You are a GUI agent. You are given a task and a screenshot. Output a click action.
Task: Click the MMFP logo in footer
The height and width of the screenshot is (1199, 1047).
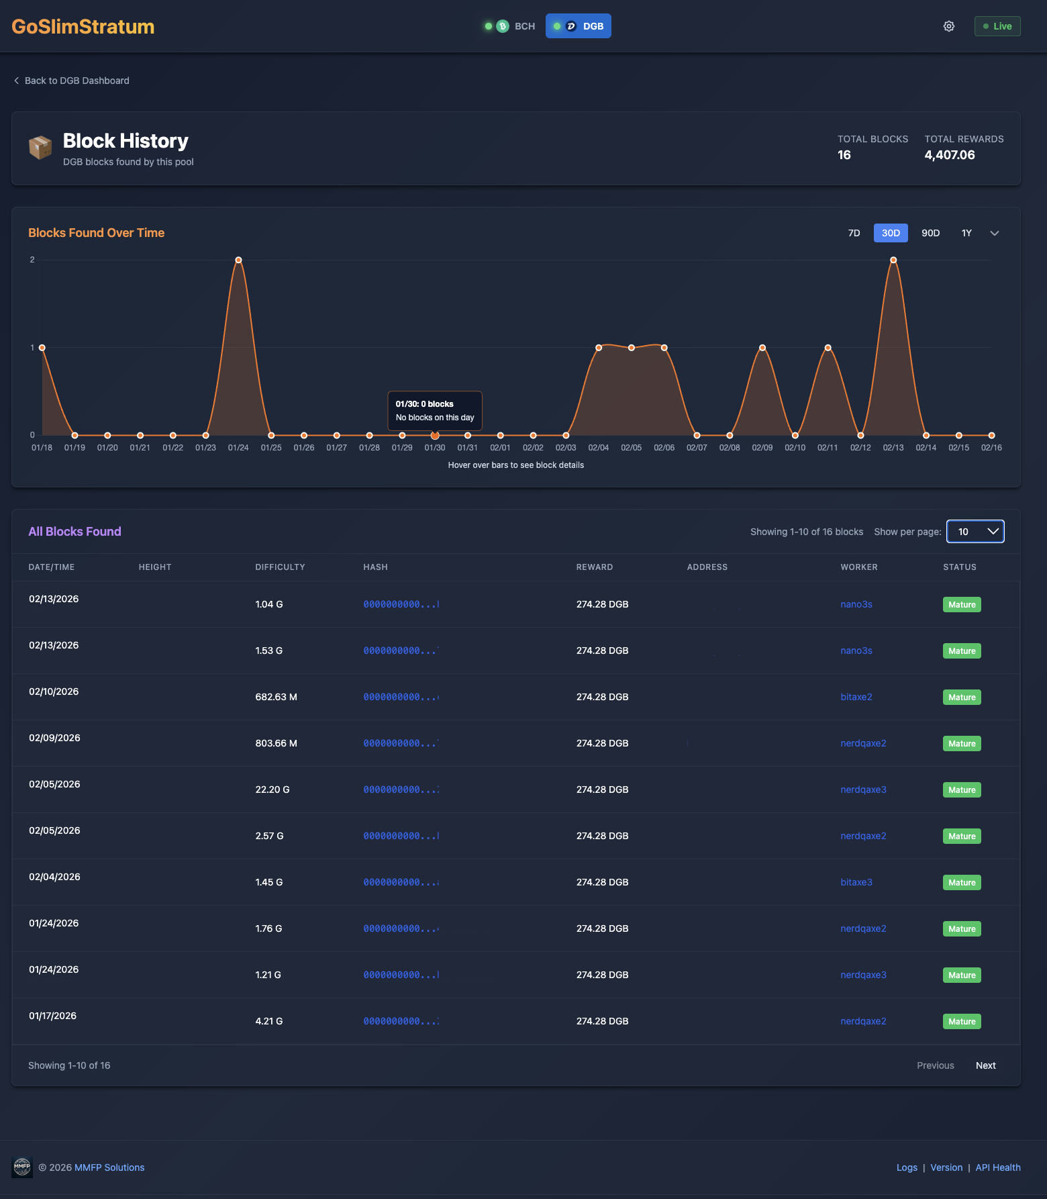(x=22, y=1167)
